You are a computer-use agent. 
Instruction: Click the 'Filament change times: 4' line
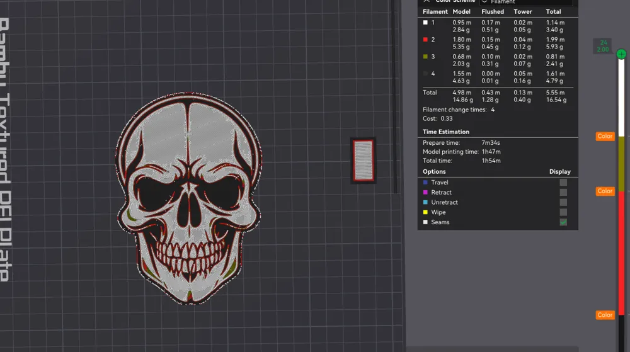[459, 110]
